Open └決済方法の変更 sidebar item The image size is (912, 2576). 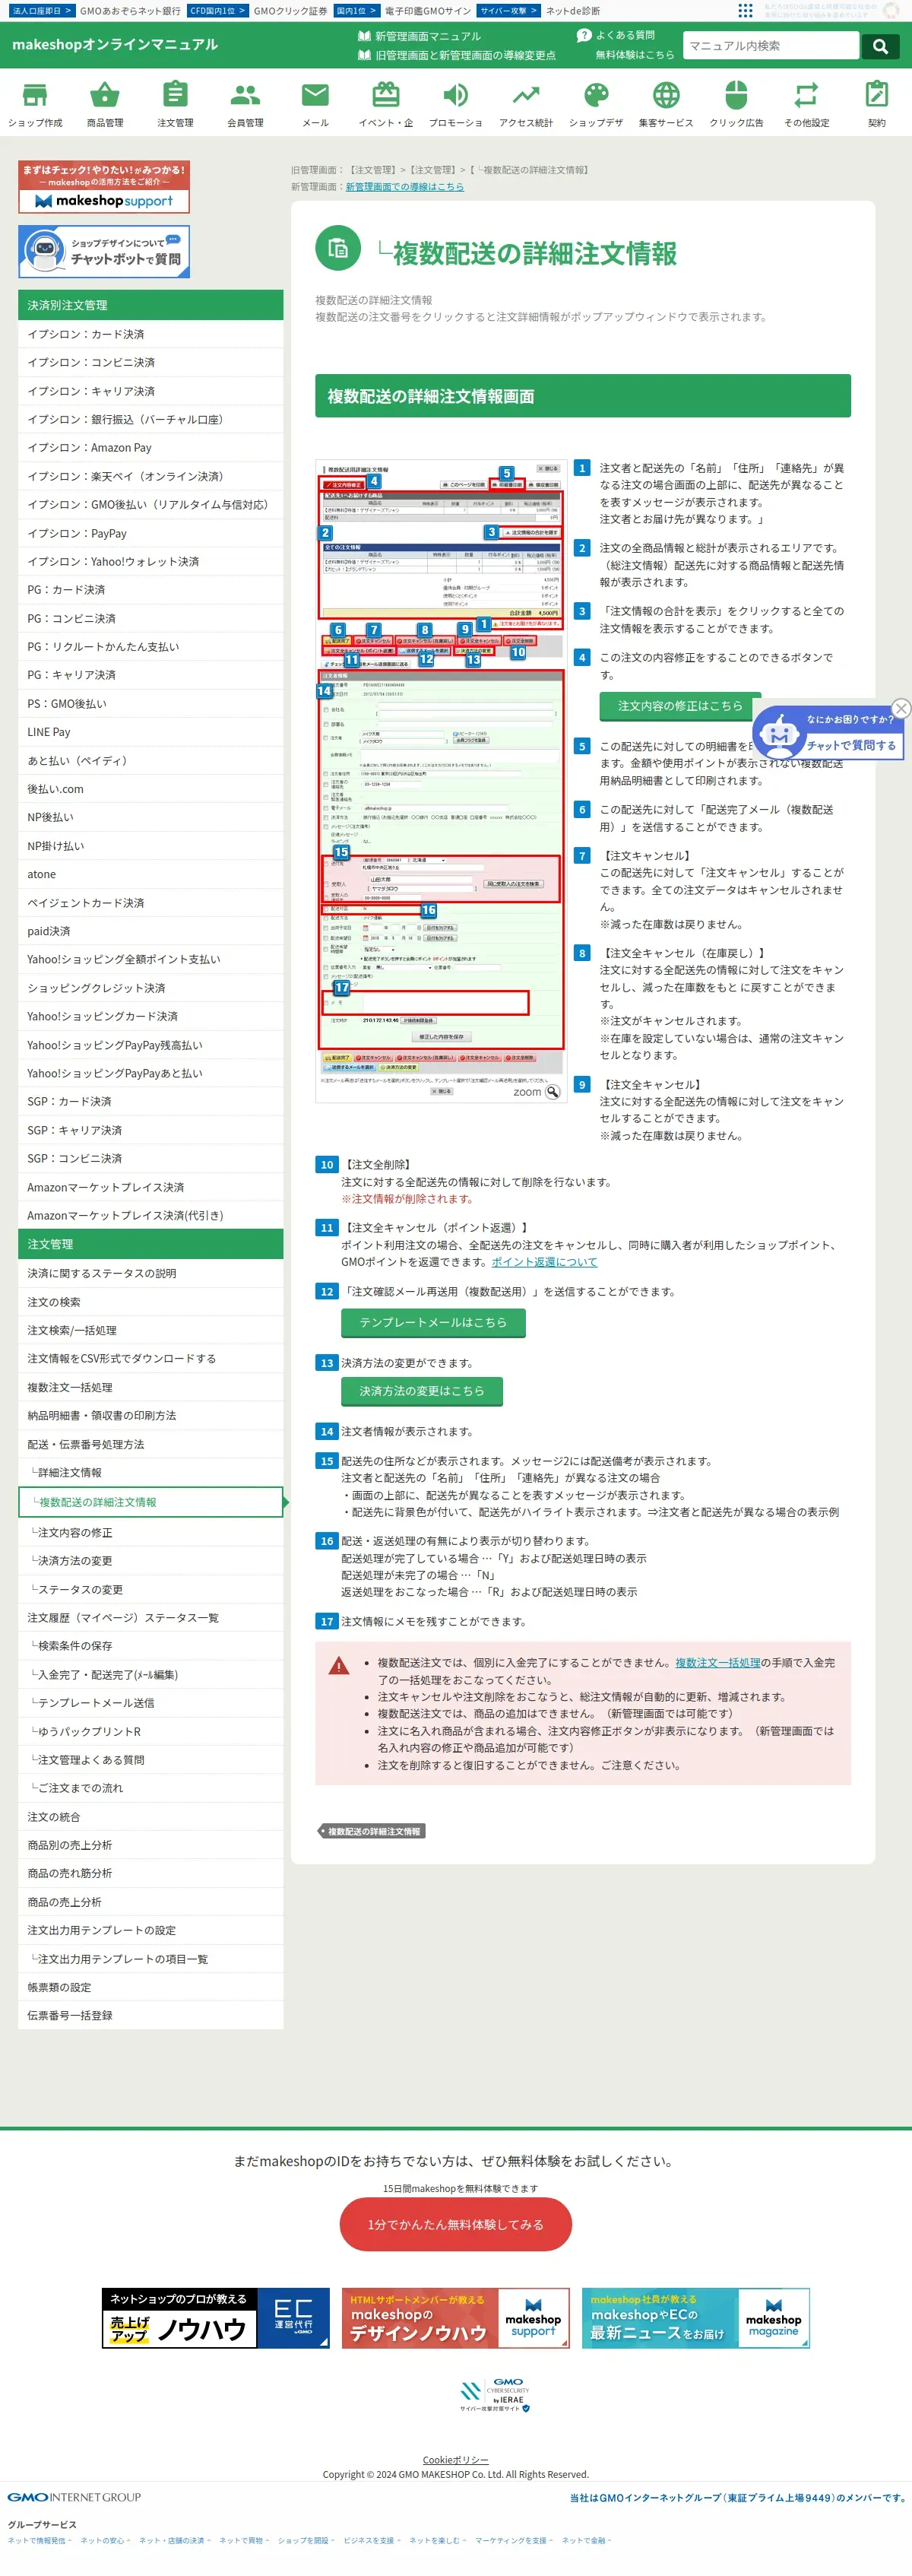click(150, 1561)
